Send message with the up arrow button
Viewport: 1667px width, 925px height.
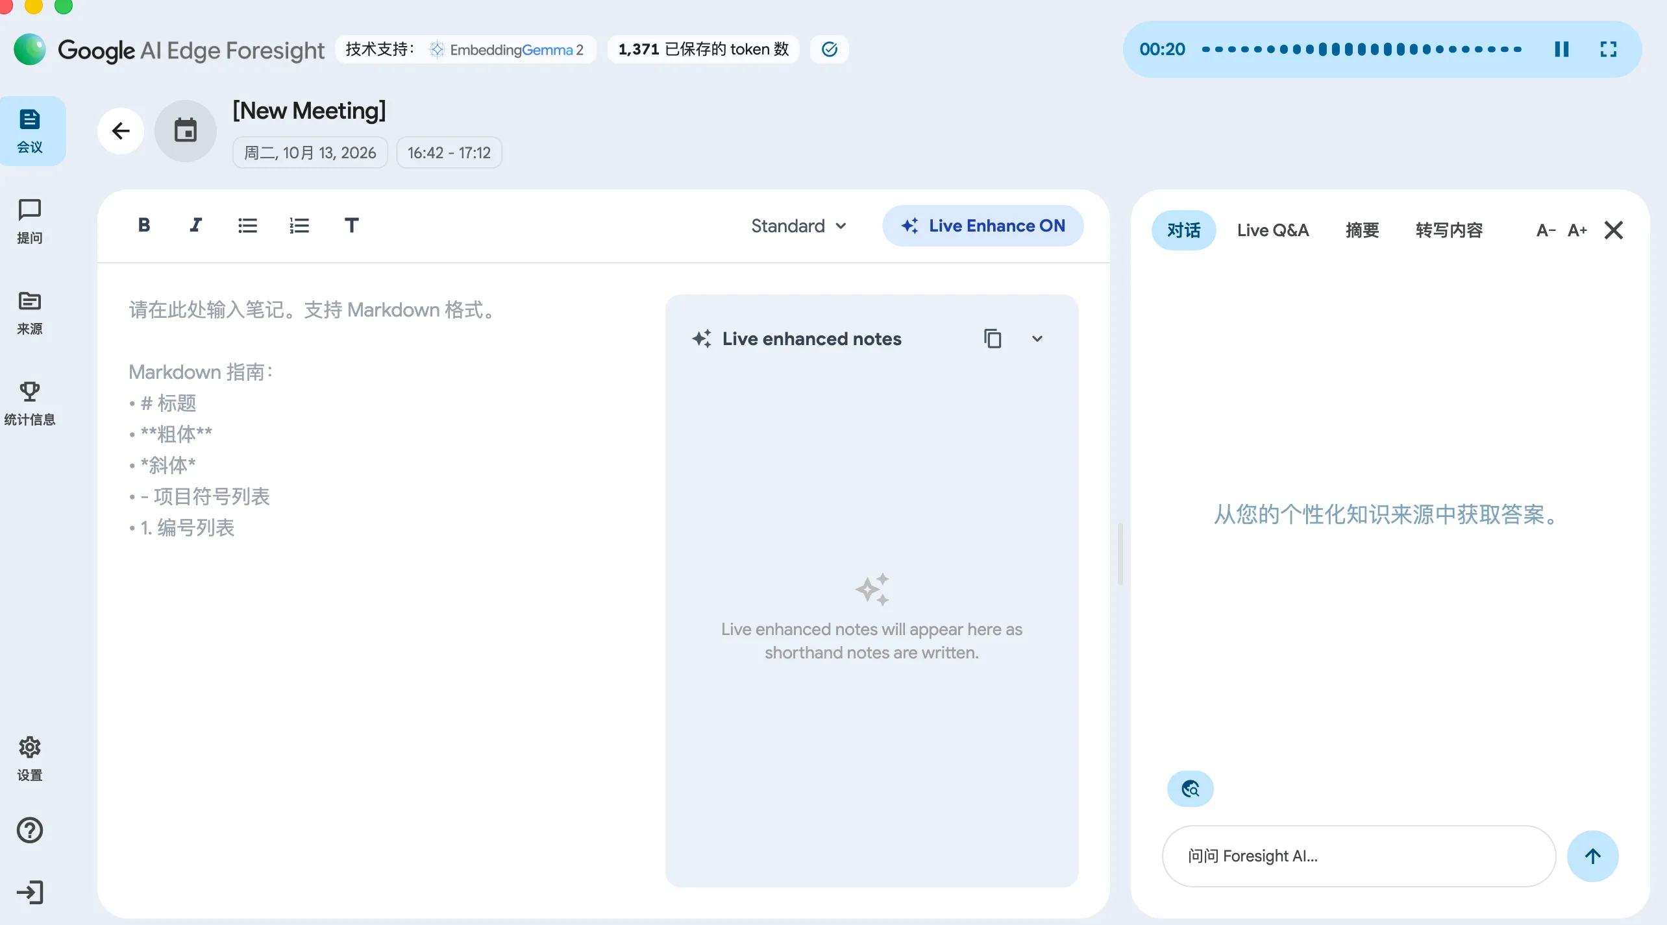(x=1592, y=856)
